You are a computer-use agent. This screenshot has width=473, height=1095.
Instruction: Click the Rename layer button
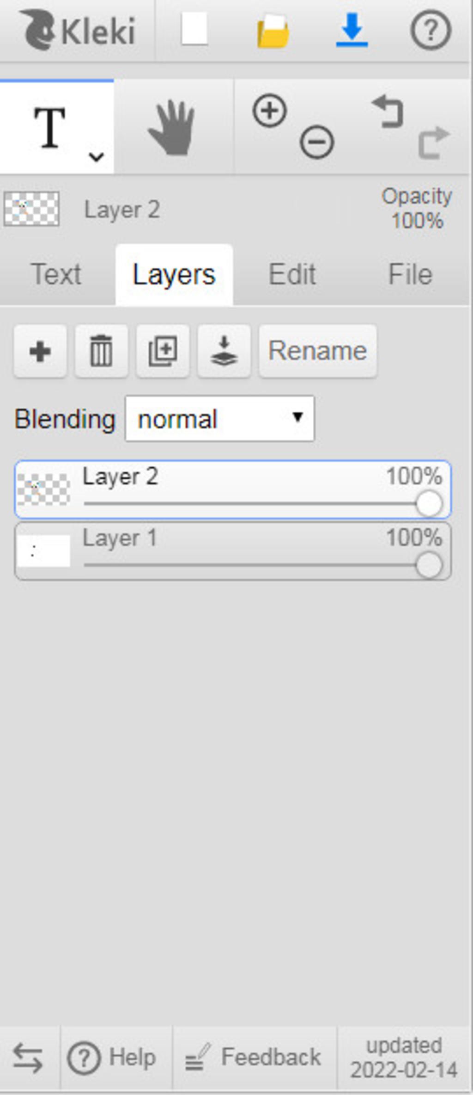click(x=318, y=351)
